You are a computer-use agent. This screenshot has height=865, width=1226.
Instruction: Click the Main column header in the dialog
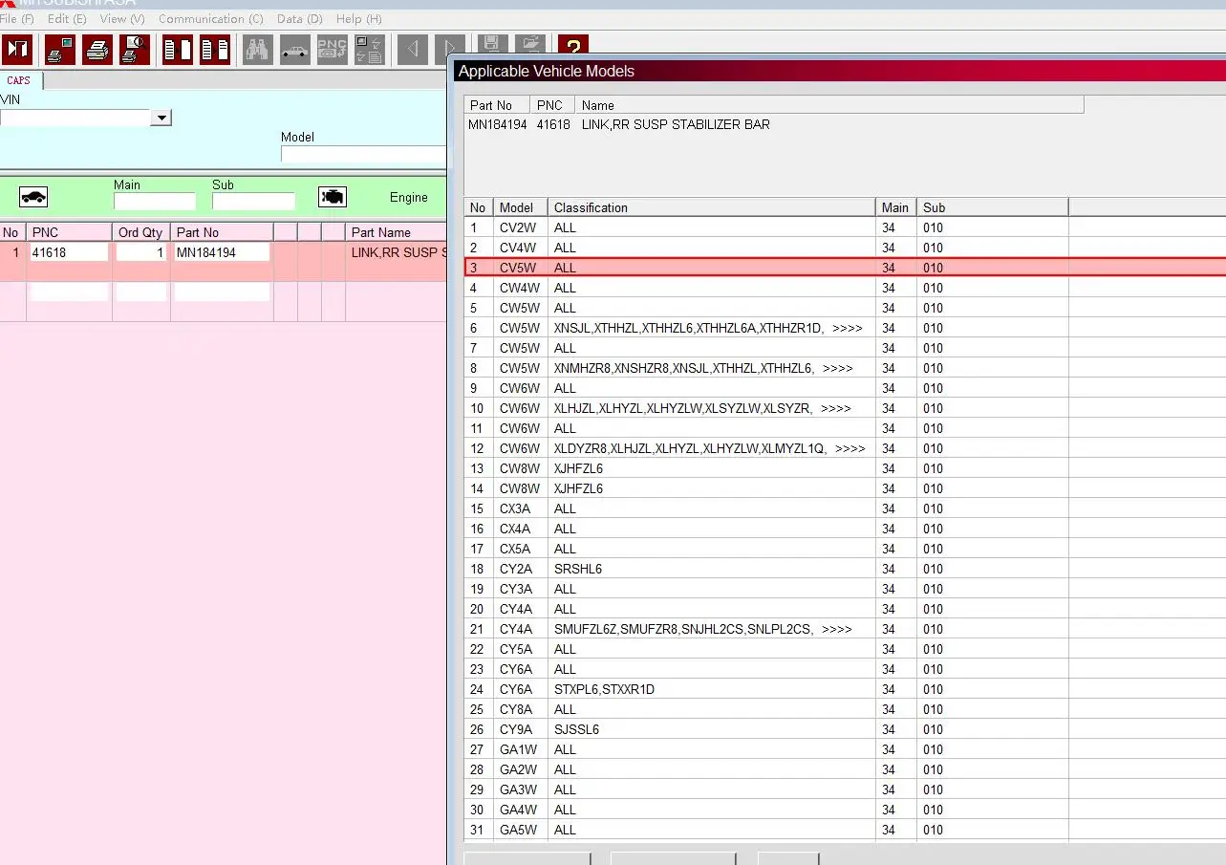[x=896, y=207]
